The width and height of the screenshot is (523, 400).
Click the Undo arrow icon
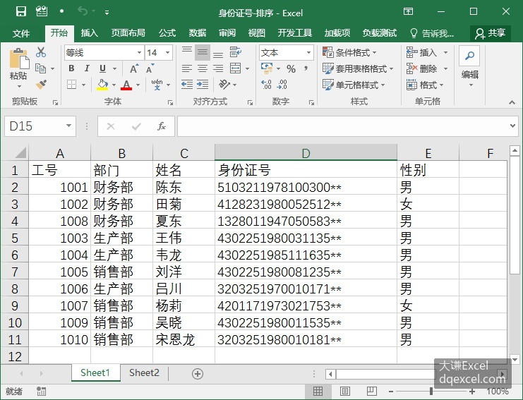tap(83, 11)
